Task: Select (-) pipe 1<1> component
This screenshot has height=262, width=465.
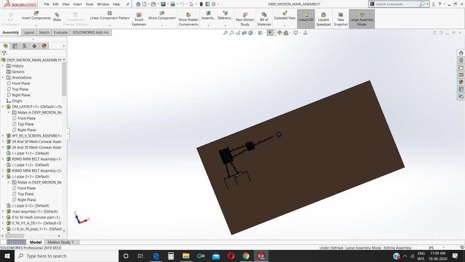Action: 30,153
